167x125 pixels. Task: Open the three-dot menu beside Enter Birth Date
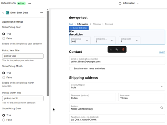tap(41, 12)
